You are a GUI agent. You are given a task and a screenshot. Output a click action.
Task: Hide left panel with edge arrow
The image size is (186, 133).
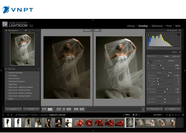(x=1, y=70)
